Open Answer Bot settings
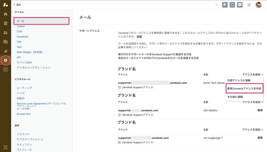This screenshot has height=152, width=267. [23, 114]
